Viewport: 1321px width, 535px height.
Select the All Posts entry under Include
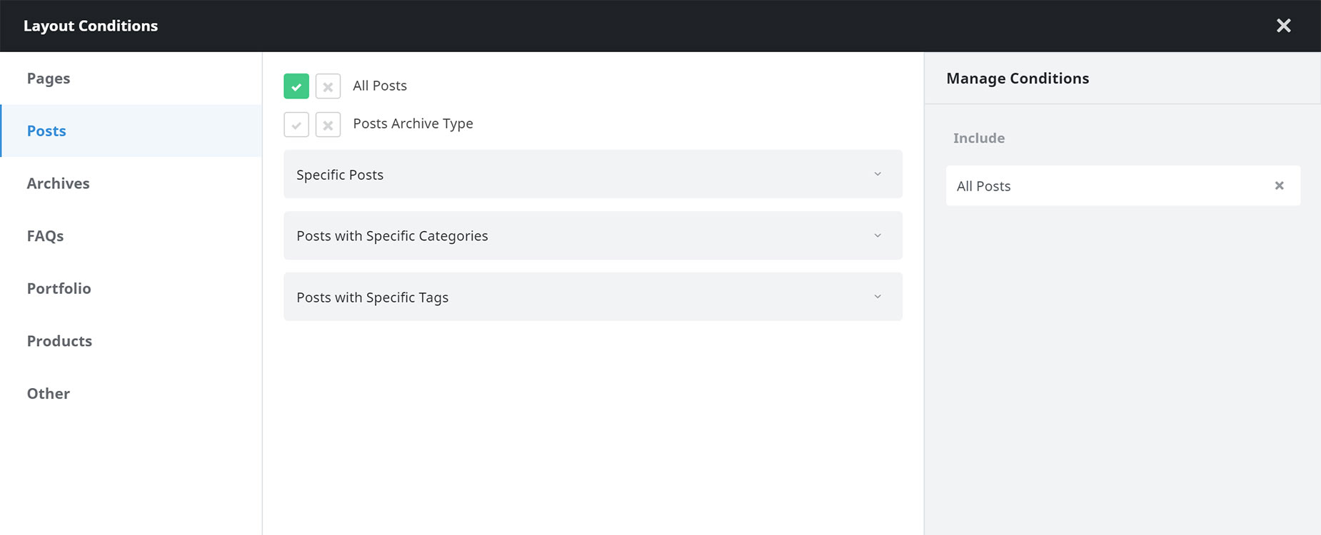[1122, 185]
